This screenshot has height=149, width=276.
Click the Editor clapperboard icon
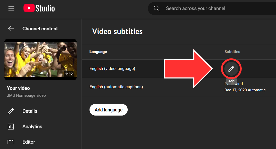click(x=11, y=142)
